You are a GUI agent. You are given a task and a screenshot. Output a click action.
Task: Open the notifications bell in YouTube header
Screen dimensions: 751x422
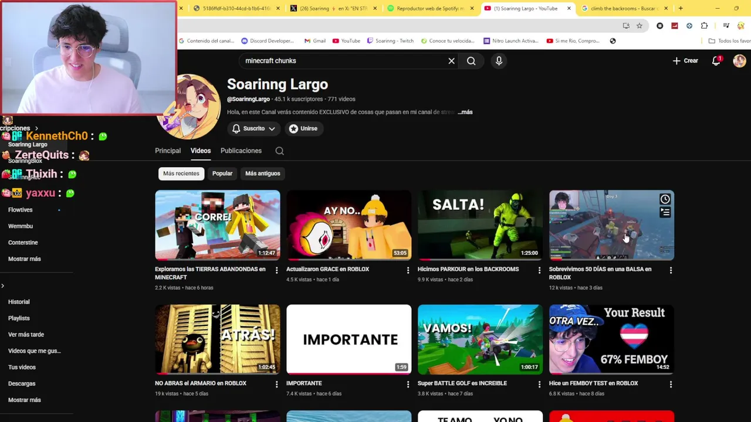[716, 61]
